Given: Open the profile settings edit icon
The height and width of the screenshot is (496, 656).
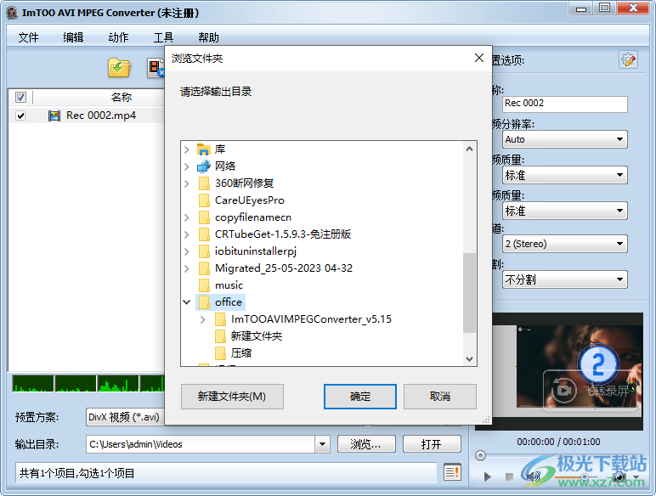Looking at the screenshot, I should [628, 60].
